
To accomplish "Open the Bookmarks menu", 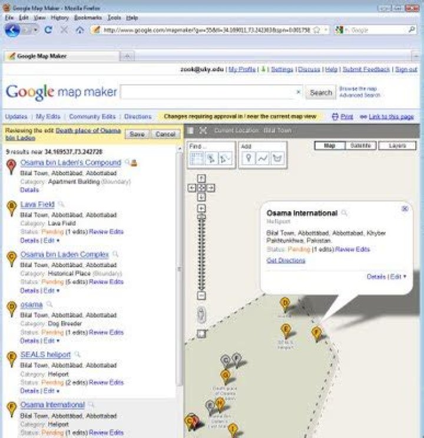I will (88, 18).
